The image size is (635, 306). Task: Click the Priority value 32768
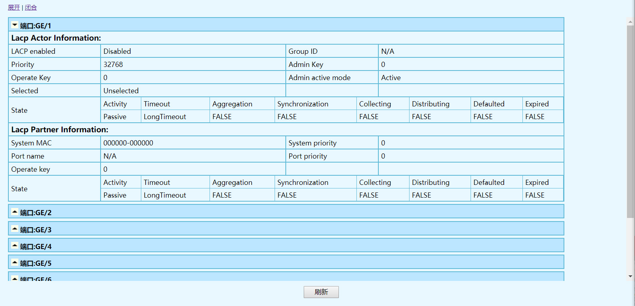tap(113, 65)
